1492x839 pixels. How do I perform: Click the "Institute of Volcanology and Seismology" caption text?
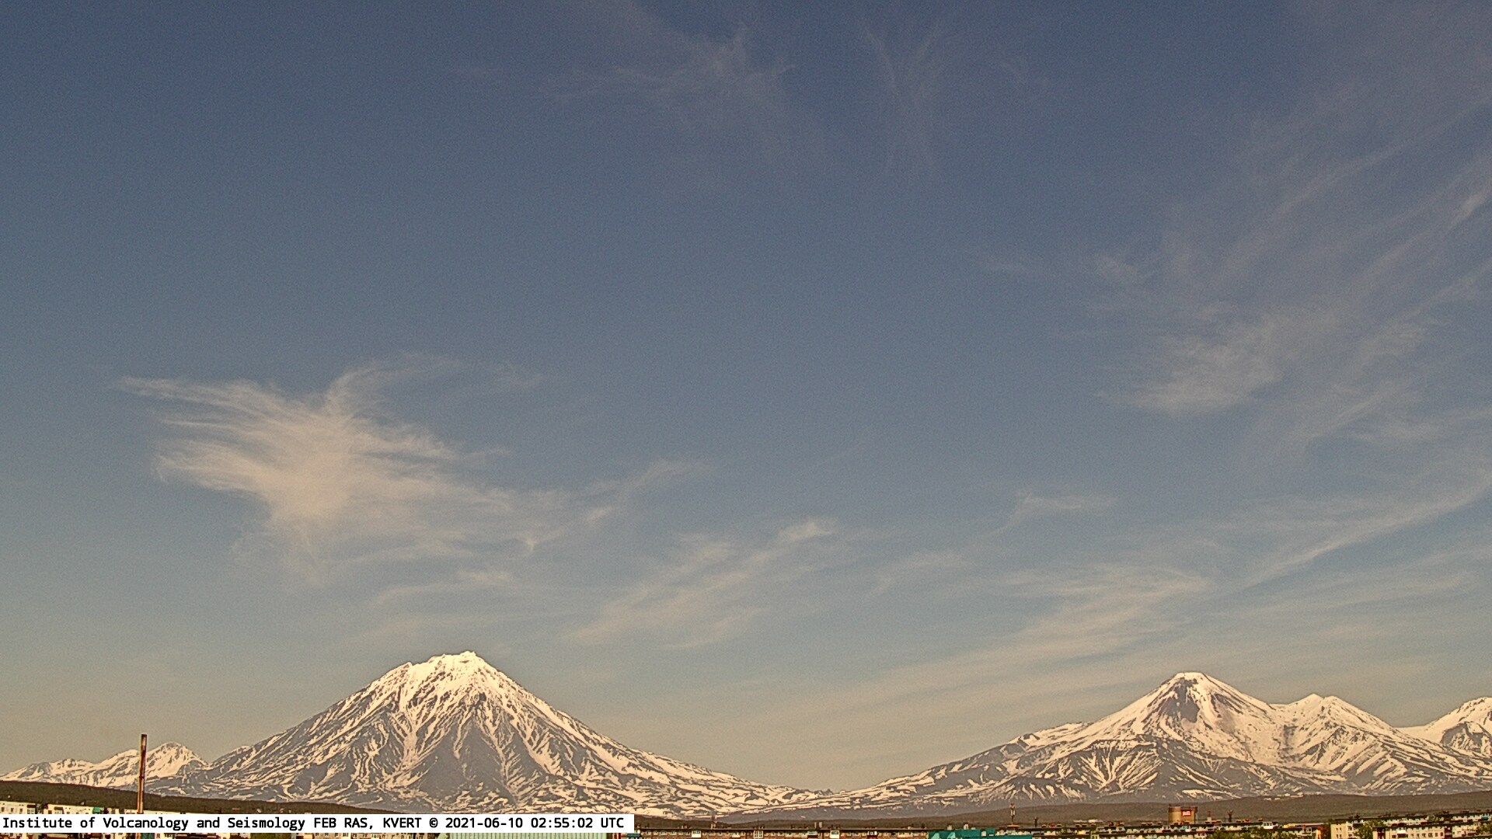(x=154, y=823)
